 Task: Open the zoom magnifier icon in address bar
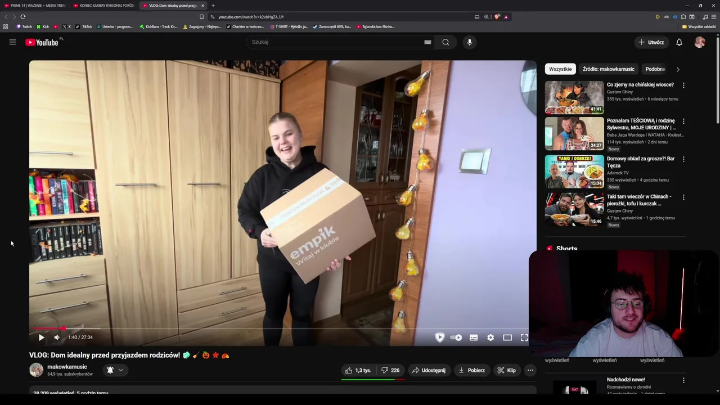[487, 17]
